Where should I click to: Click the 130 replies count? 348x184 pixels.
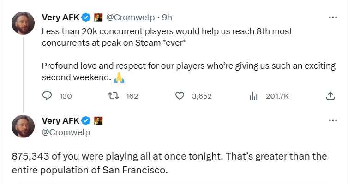(66, 96)
